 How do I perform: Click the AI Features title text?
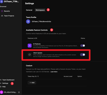click(37, 44)
